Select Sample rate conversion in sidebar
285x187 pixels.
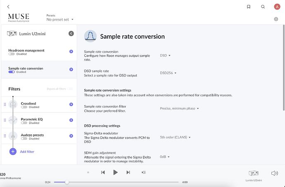pyautogui.click(x=39, y=69)
